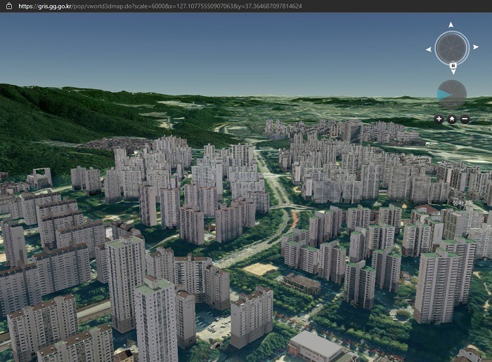Pan the map right with the right arrow
Viewport: 492px width, 362px height.
point(475,48)
